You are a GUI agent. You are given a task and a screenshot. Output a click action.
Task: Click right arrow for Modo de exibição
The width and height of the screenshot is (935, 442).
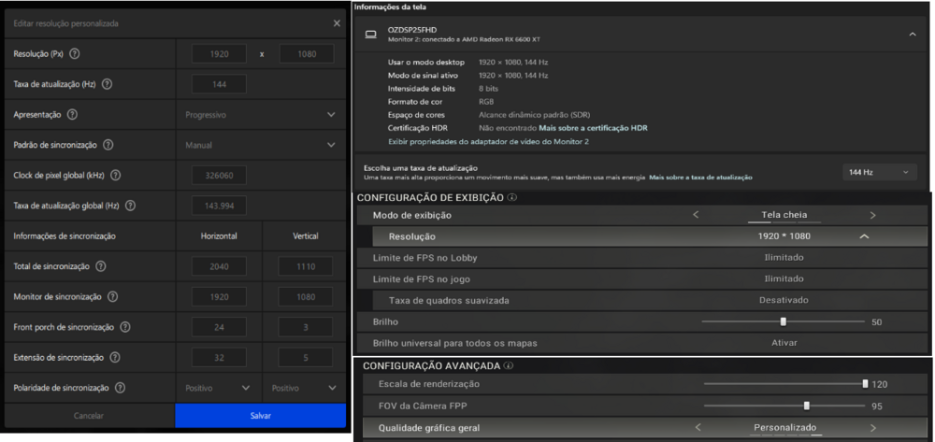click(872, 216)
